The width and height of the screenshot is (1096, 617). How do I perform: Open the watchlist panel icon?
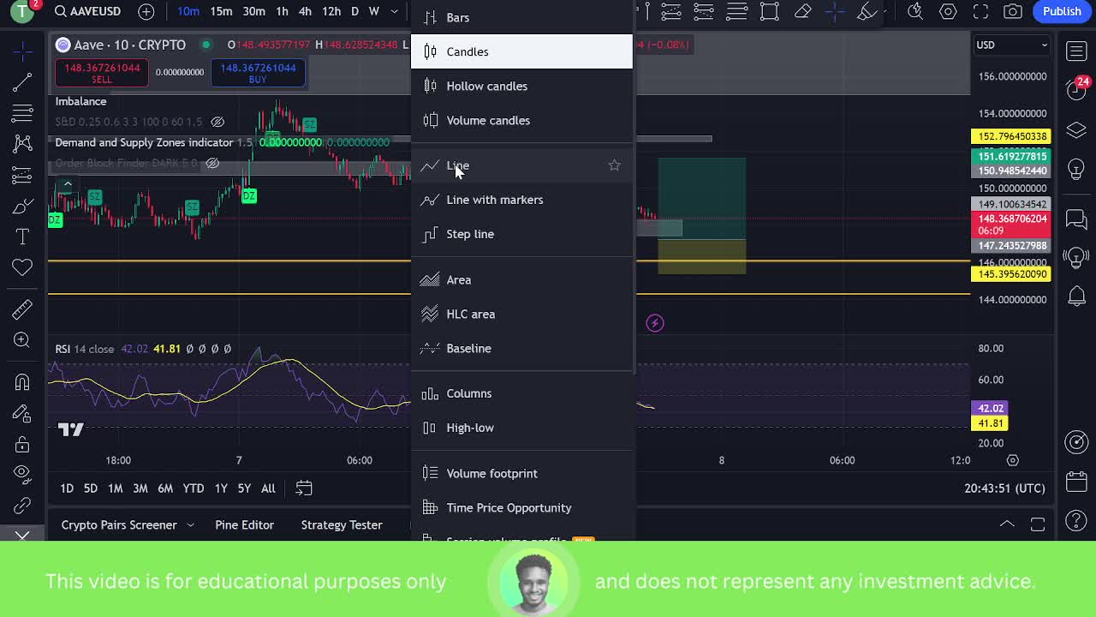point(1076,51)
